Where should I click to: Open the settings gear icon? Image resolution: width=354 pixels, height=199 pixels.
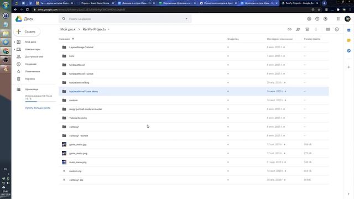(x=325, y=19)
